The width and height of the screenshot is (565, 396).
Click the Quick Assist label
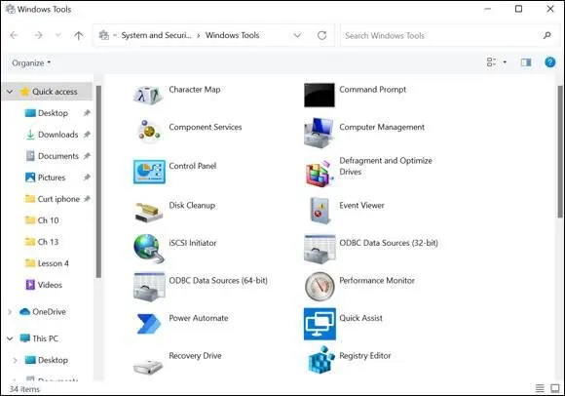(x=360, y=318)
